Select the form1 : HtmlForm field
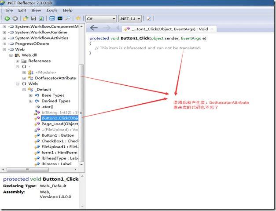The image size is (276, 211). pos(59,153)
